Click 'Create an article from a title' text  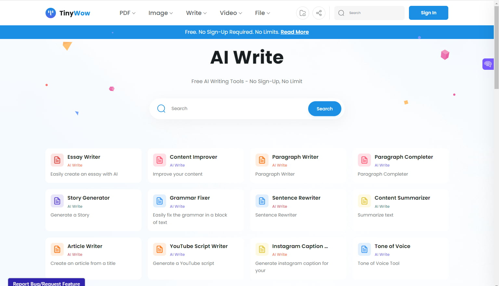83,263
